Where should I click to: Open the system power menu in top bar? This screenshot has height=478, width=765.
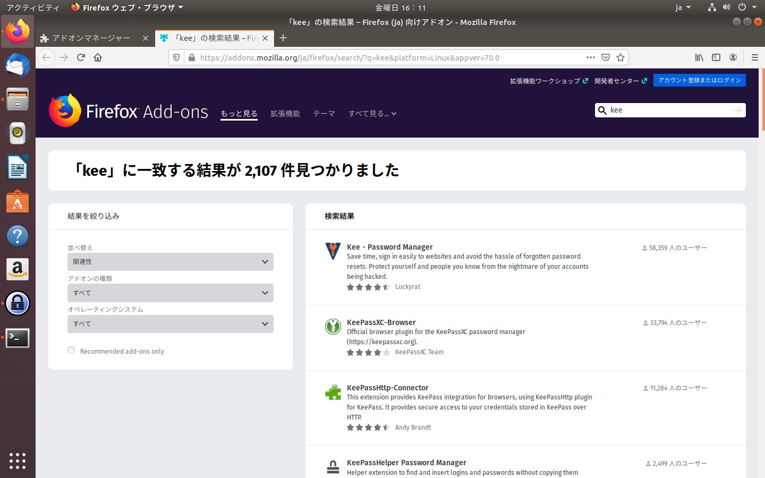pos(746,7)
